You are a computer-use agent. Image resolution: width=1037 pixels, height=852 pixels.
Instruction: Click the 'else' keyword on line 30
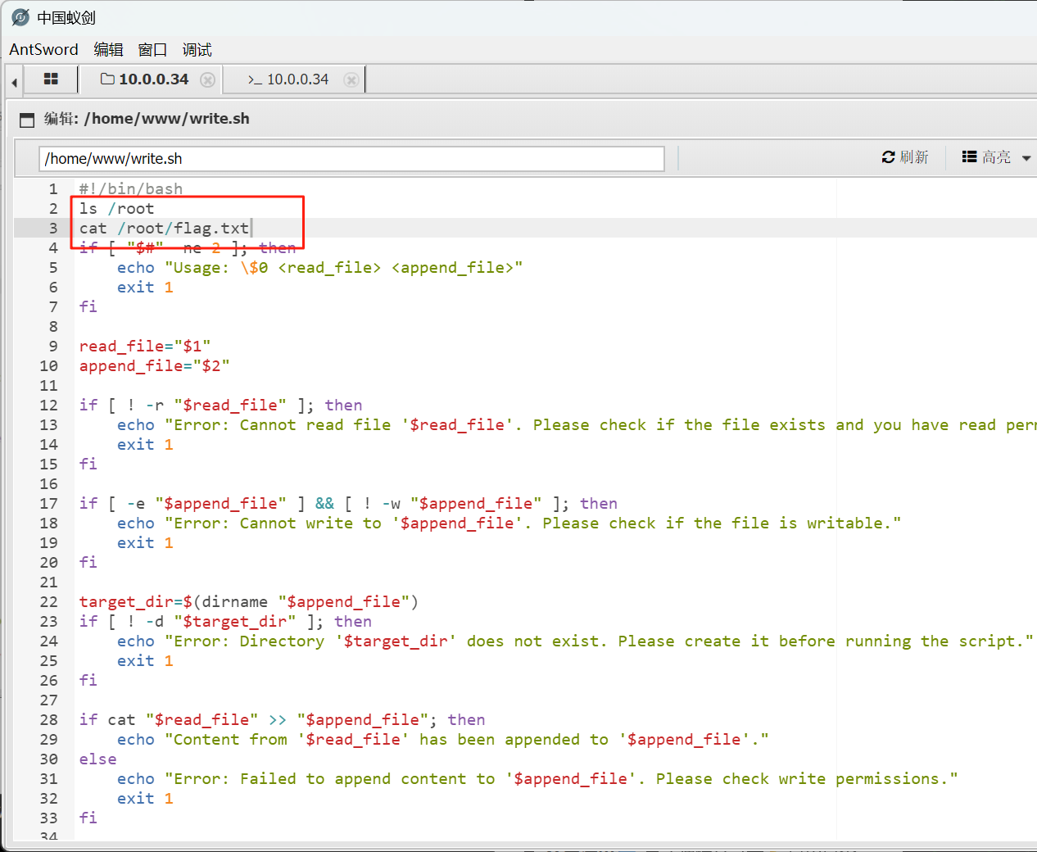[x=97, y=759]
